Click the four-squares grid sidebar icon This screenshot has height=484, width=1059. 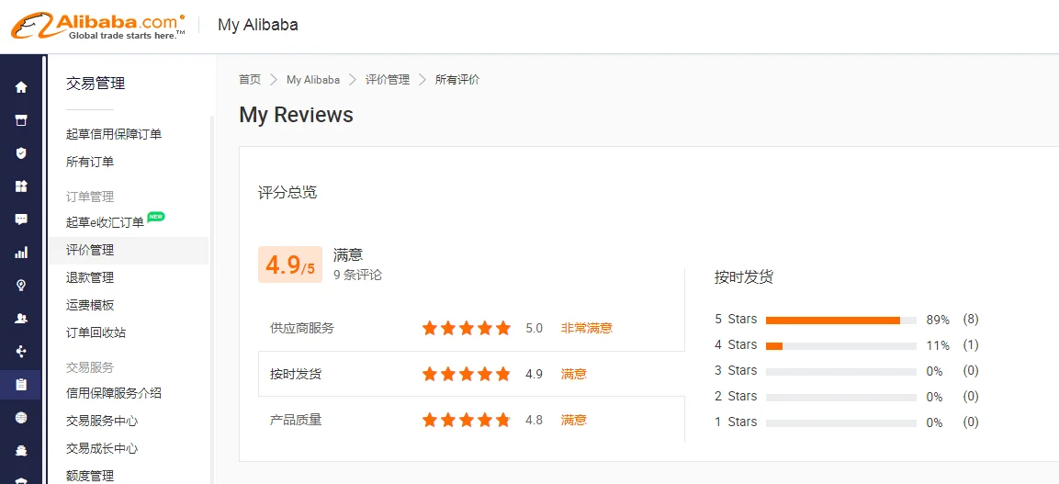(x=21, y=186)
